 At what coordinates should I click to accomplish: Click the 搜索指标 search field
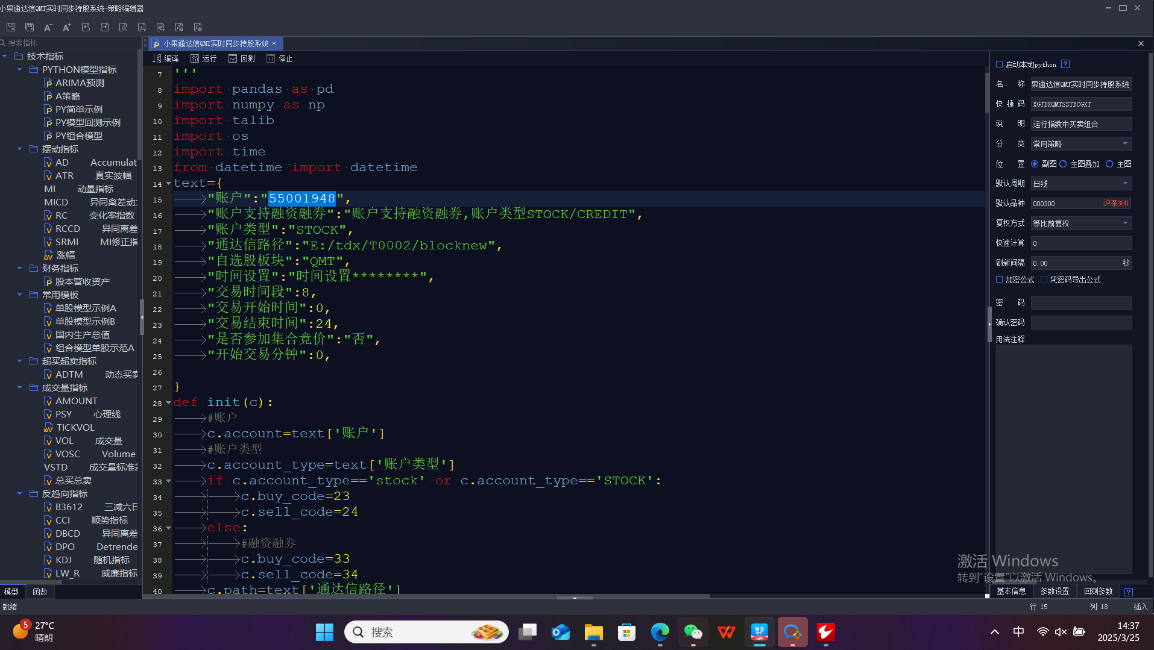coord(71,43)
